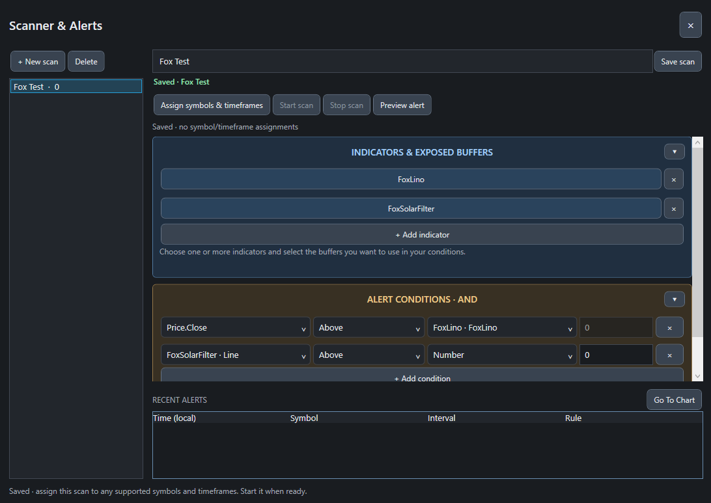Click the disabled value field in Price.Close row
This screenshot has height=503, width=711.
(x=616, y=327)
